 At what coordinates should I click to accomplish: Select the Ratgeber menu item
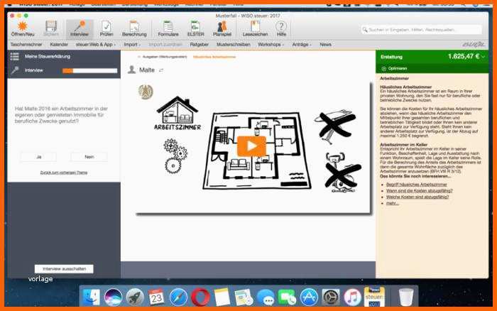tap(199, 44)
